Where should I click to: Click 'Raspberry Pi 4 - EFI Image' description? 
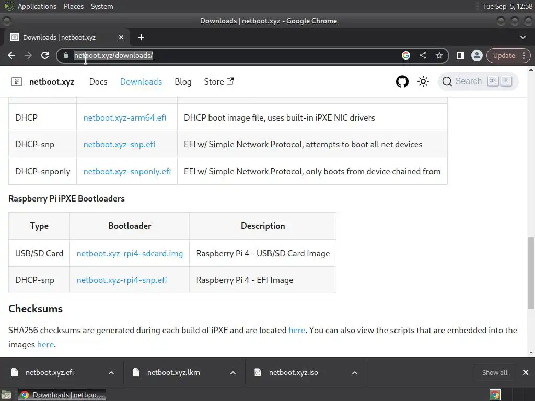(245, 280)
